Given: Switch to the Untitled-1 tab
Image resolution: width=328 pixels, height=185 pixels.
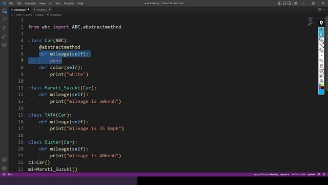Looking at the screenshot, I should 42,10.
